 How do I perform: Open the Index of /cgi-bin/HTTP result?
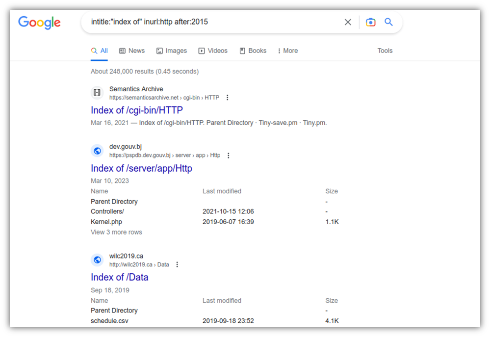point(136,110)
